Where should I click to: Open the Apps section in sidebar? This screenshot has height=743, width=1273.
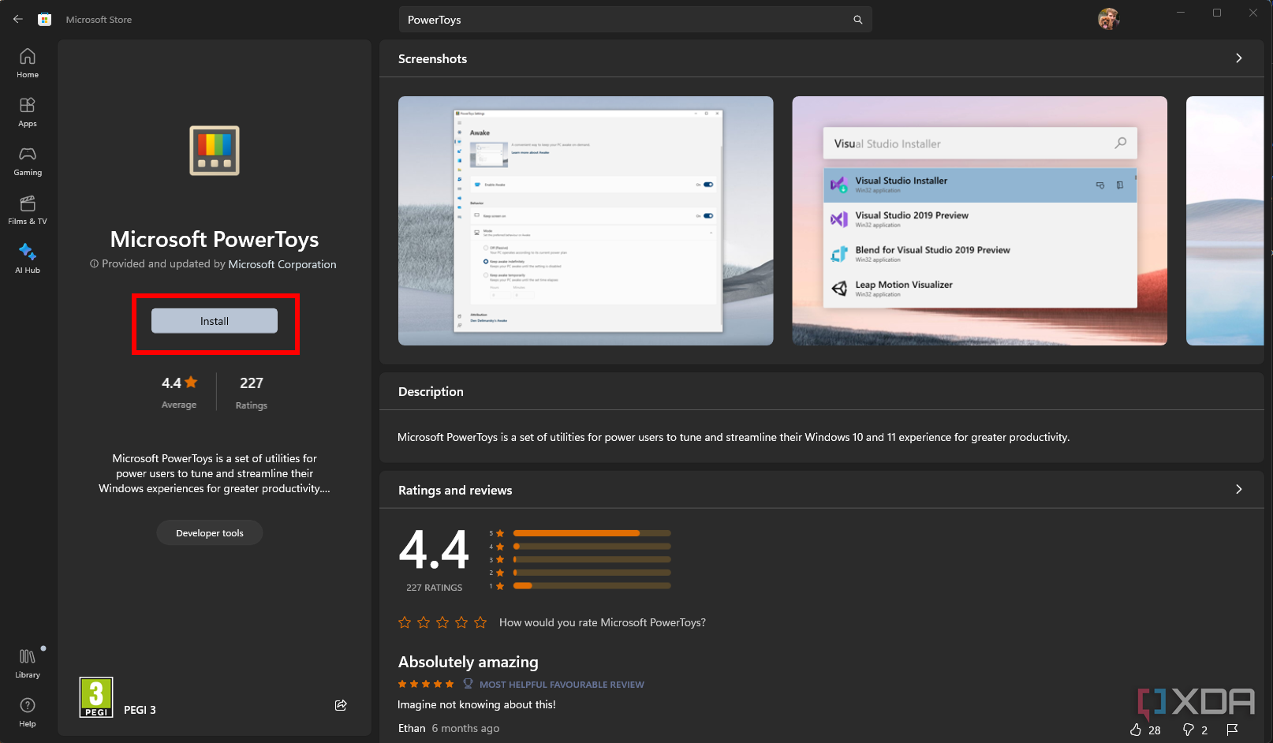[28, 112]
